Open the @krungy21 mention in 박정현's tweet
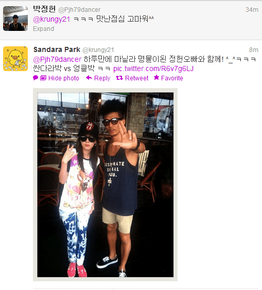This screenshot has width=262, height=290. [51, 19]
